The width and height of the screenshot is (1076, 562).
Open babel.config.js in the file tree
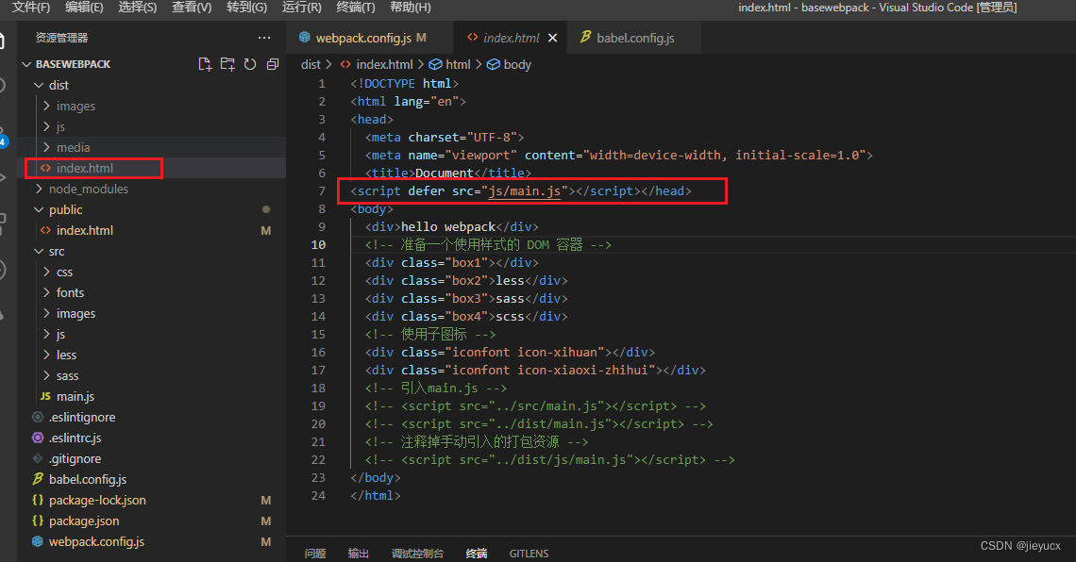point(151,479)
